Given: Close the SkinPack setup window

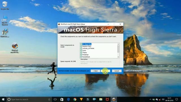Looking at the screenshot, I should click(x=120, y=24).
